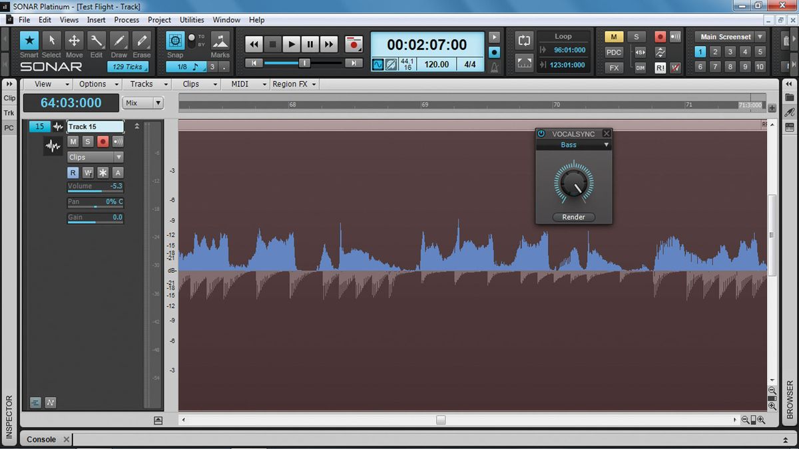The image size is (799, 449).
Task: Clear automation read with R! button
Action: point(660,68)
